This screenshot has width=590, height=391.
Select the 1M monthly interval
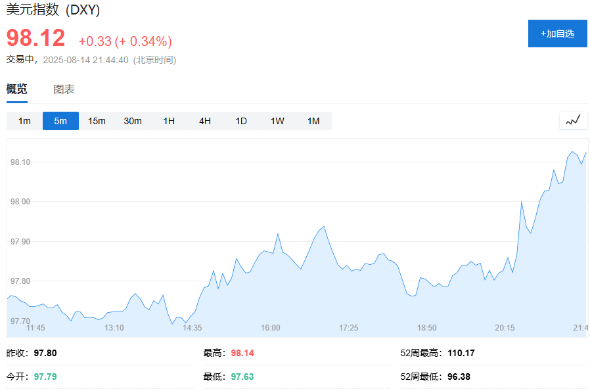[313, 121]
